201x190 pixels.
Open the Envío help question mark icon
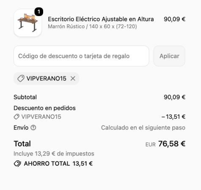33,128
